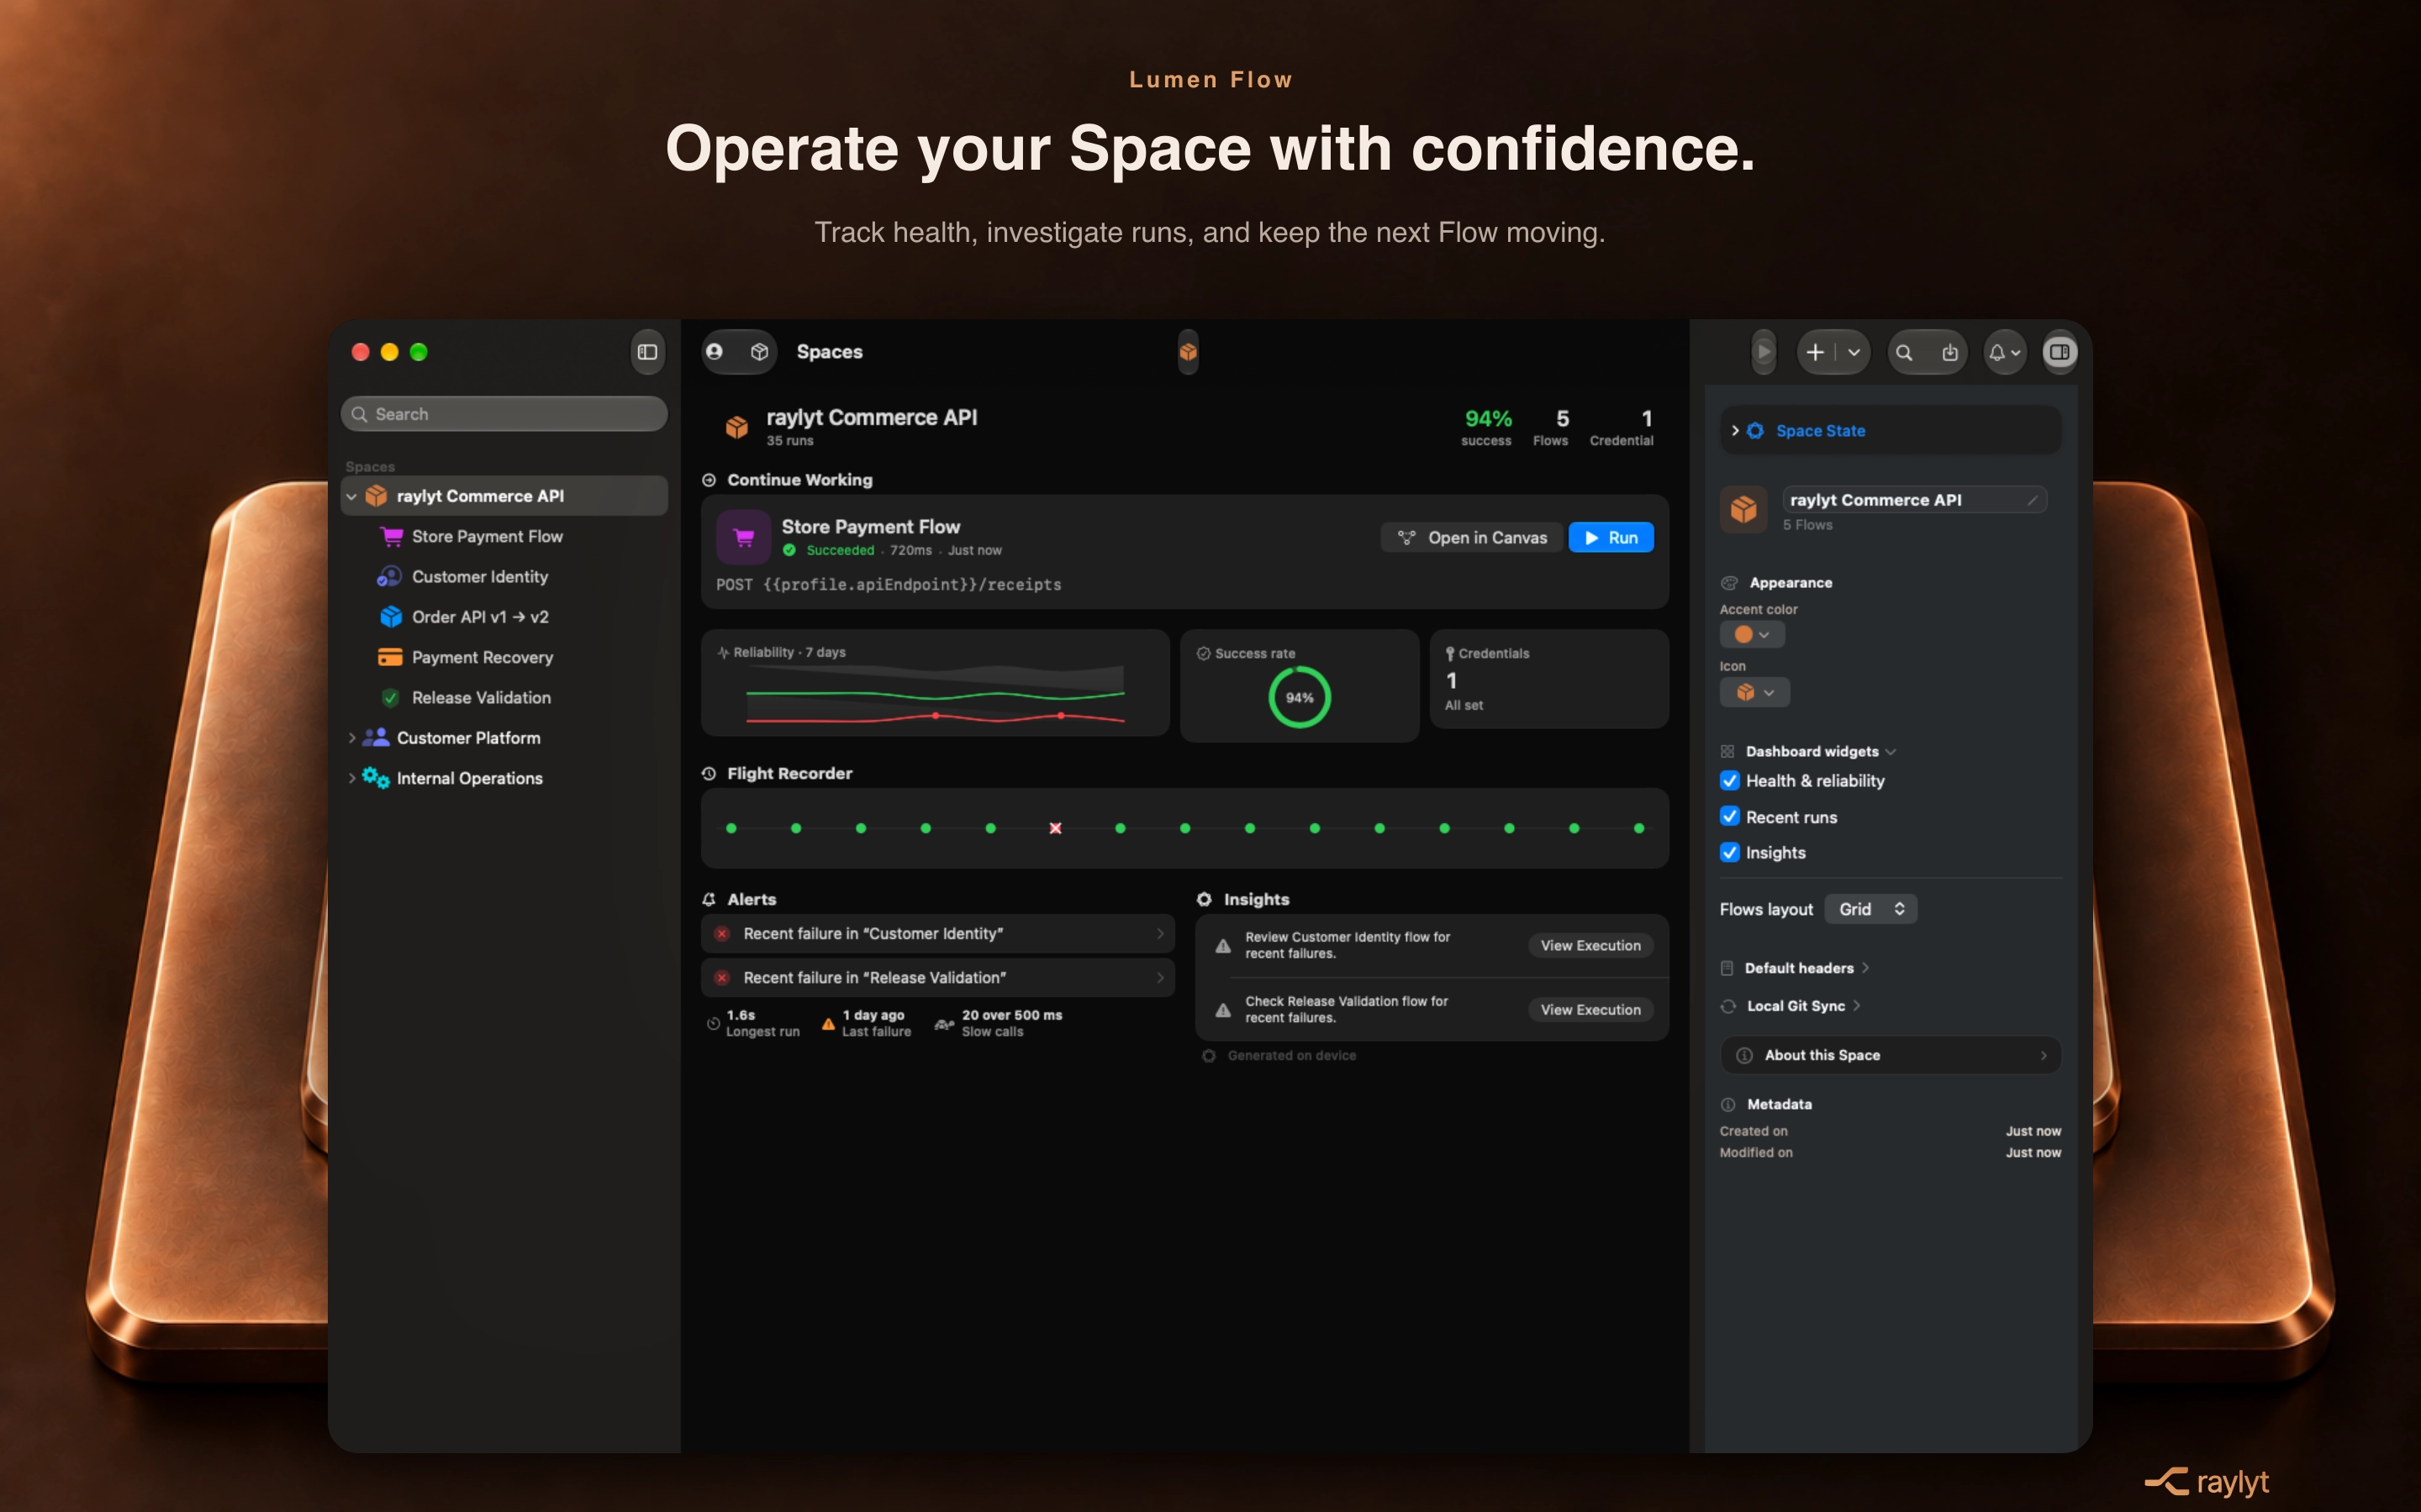Click the failed run marker in Flight Recorder
The height and width of the screenshot is (1512, 2421).
1054,828
